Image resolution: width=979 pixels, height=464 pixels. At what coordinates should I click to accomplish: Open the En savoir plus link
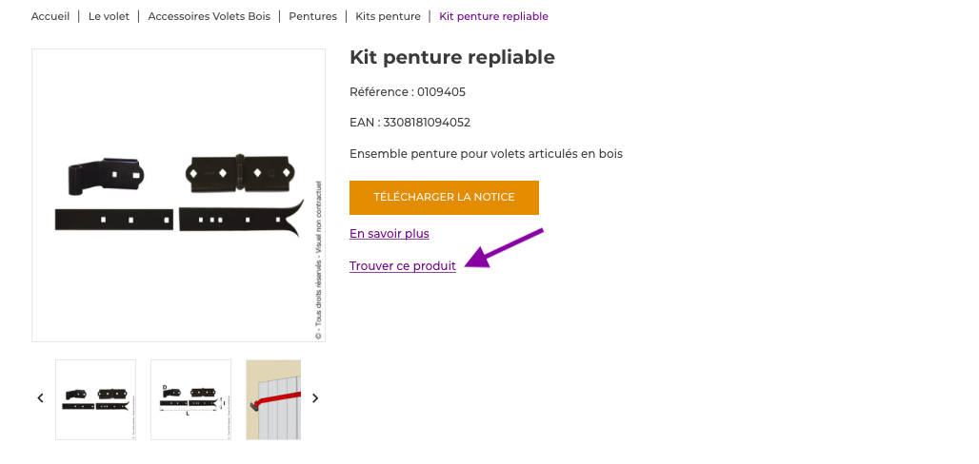[390, 234]
